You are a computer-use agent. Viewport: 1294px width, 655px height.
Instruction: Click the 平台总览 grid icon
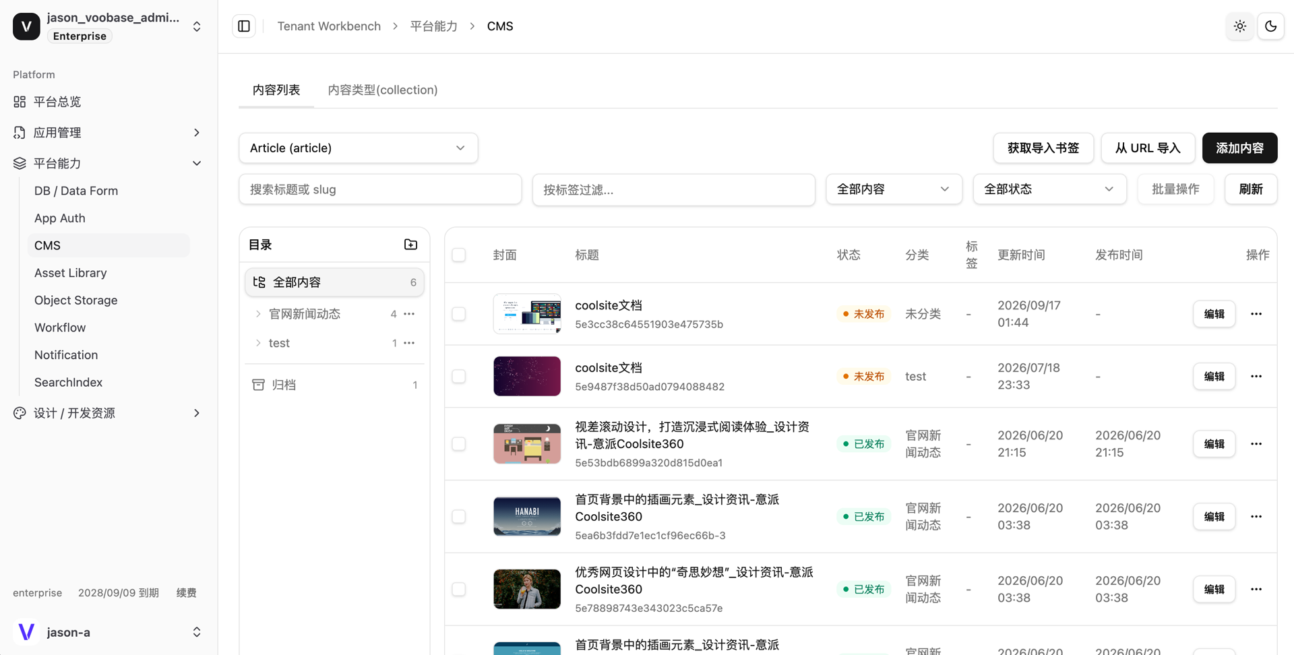pyautogui.click(x=20, y=102)
